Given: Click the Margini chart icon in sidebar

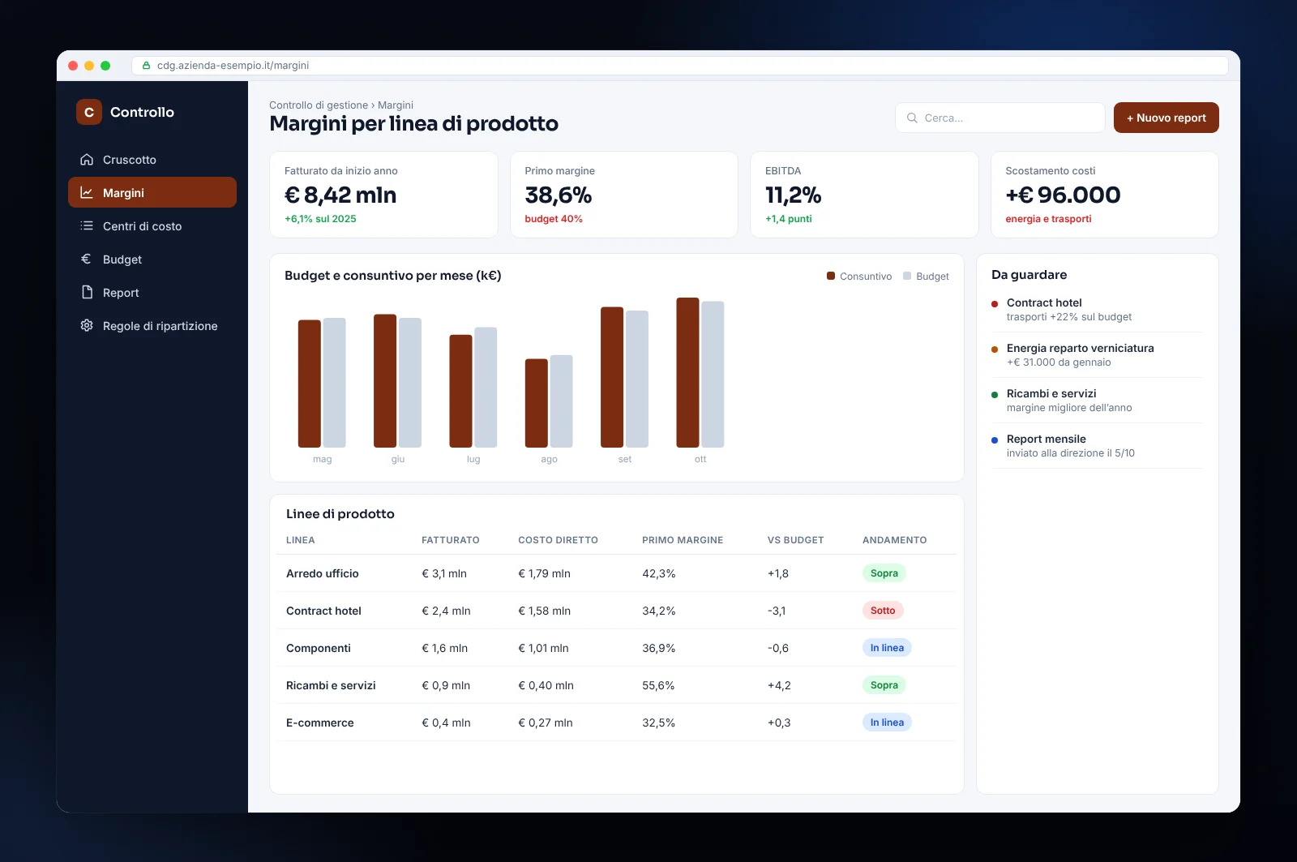Looking at the screenshot, I should [87, 193].
